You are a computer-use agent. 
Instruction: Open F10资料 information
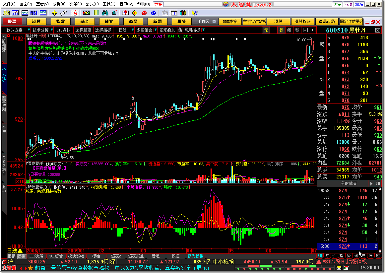tap(64, 30)
